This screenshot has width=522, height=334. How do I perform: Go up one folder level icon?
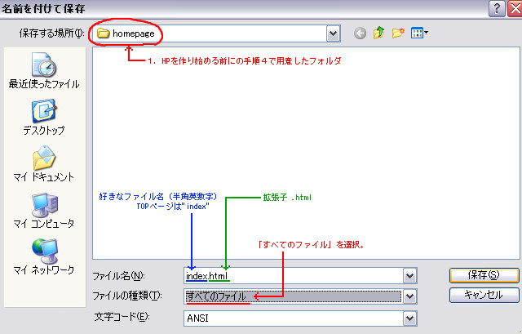(378, 33)
